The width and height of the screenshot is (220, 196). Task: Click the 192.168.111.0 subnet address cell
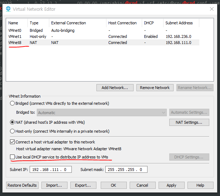[x=179, y=43]
